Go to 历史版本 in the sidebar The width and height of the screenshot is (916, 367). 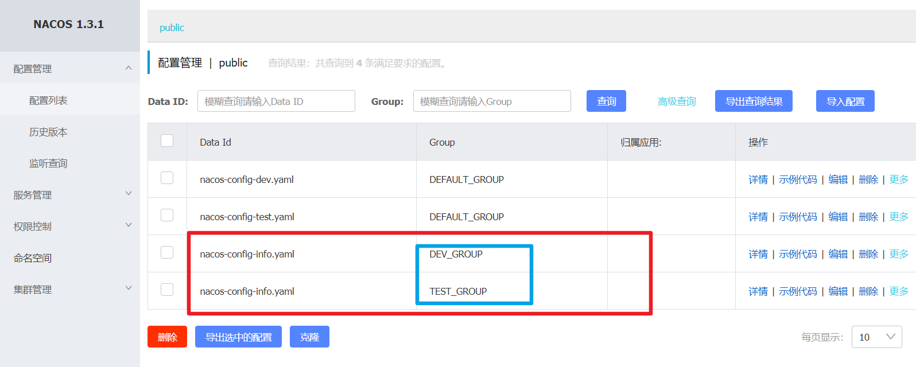(48, 132)
